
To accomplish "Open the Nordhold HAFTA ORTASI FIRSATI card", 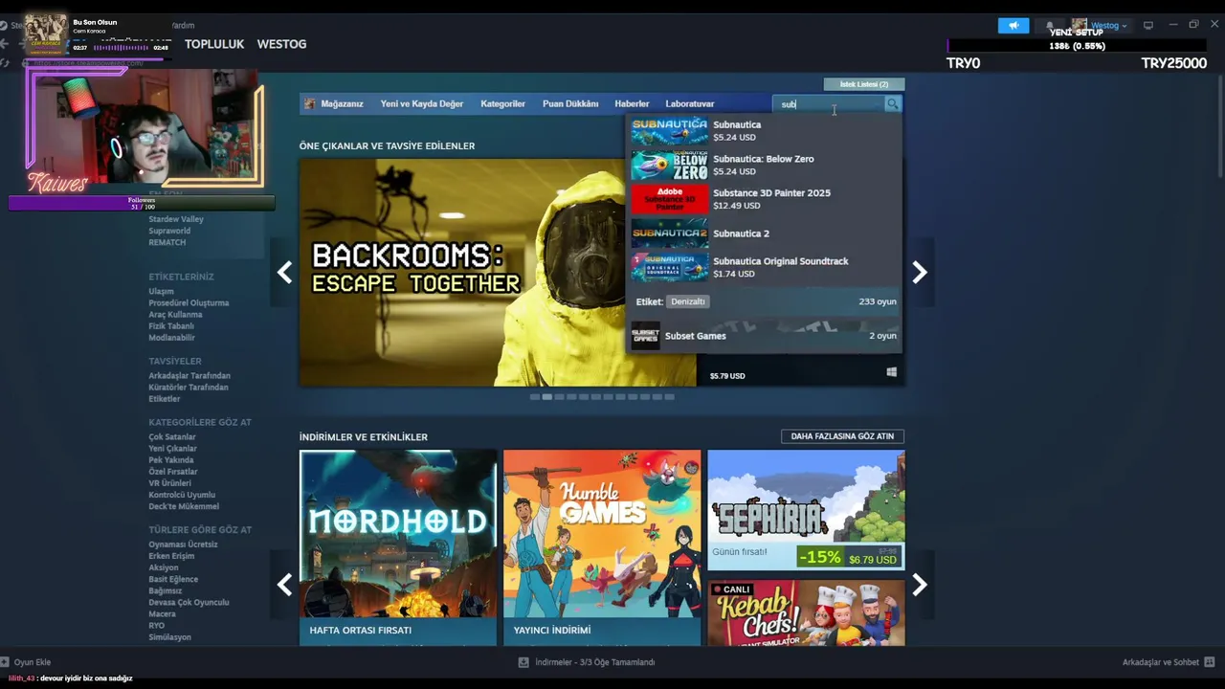I will coord(398,547).
